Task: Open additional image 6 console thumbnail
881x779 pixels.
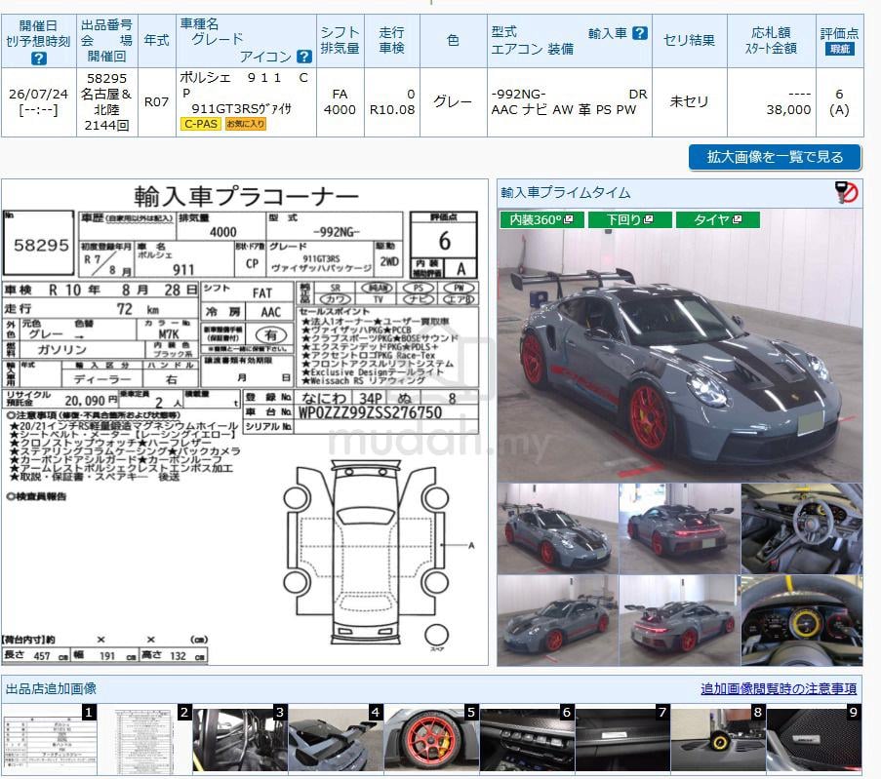Action: pos(527,740)
